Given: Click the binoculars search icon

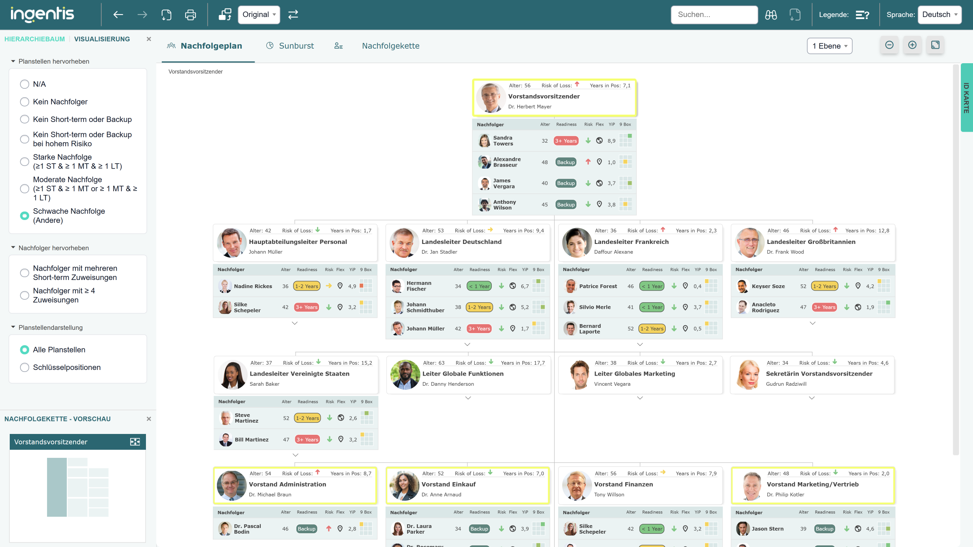Looking at the screenshot, I should point(771,15).
